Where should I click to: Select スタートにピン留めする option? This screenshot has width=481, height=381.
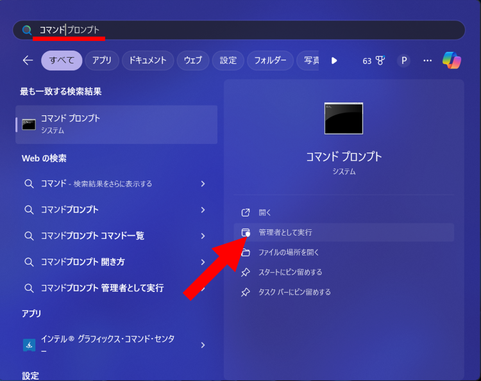(290, 272)
